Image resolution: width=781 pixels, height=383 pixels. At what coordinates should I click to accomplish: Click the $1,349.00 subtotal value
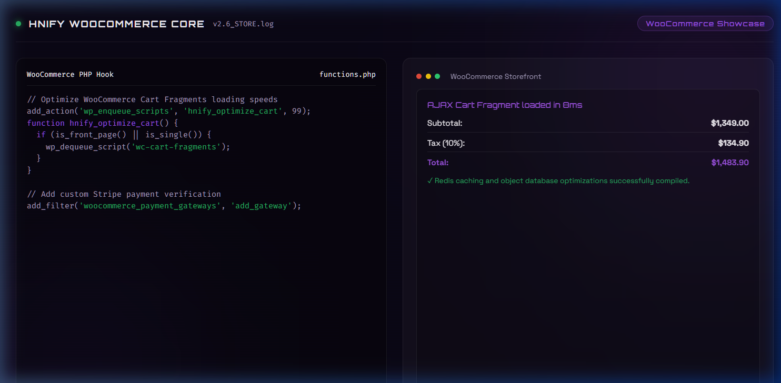click(729, 123)
